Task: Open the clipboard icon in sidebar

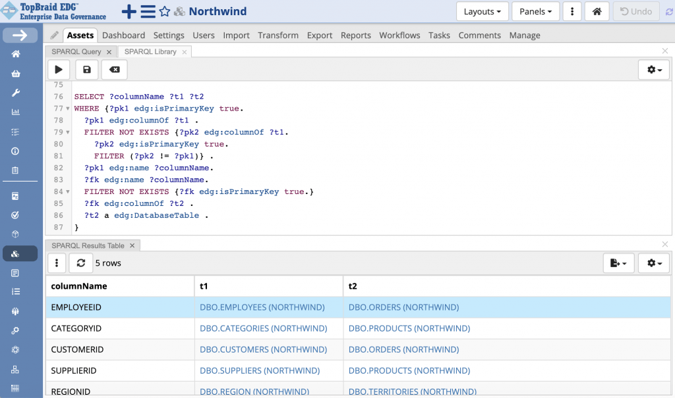Action: tap(16, 170)
